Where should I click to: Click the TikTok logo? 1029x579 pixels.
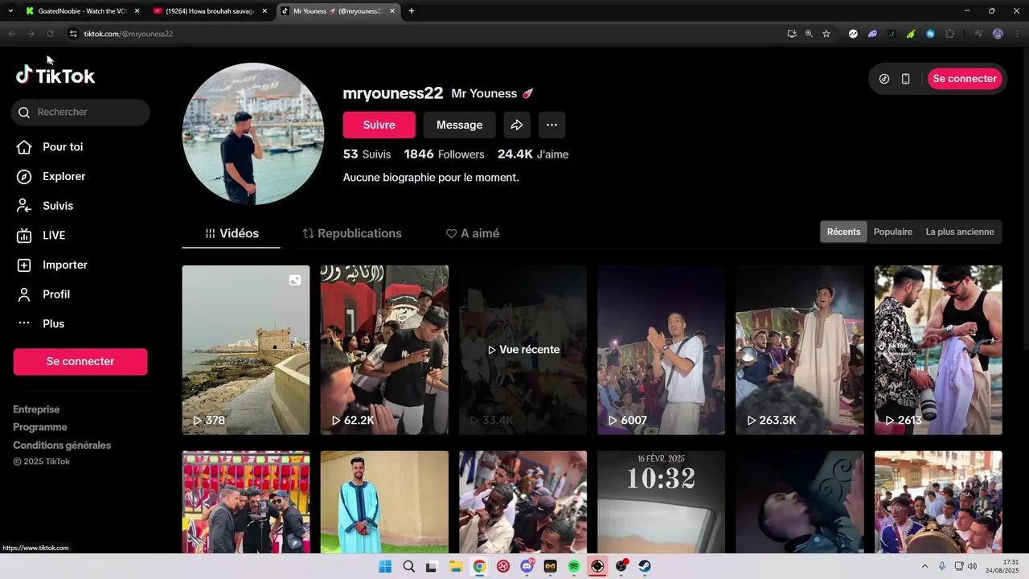(x=55, y=76)
